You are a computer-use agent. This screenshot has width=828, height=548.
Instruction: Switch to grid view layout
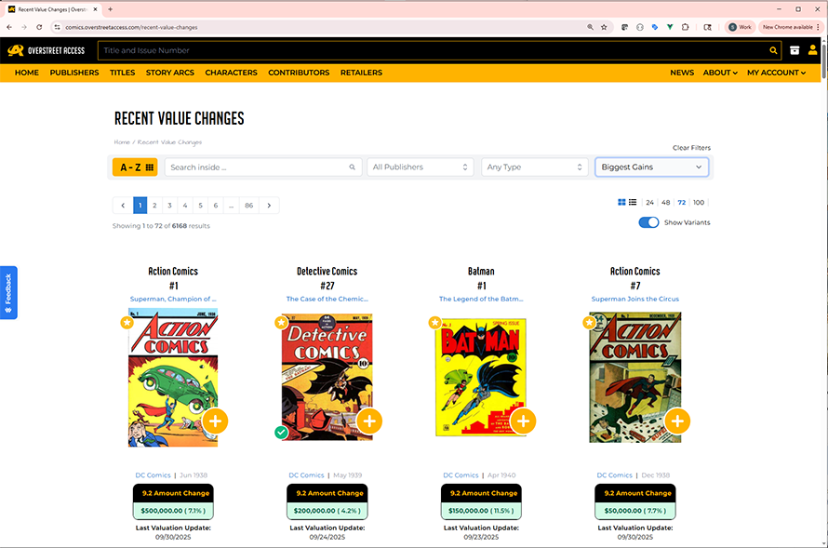(621, 202)
